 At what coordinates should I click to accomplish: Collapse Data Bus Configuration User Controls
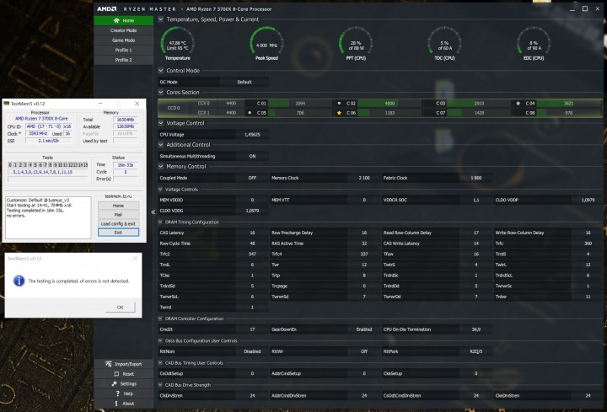click(x=160, y=341)
